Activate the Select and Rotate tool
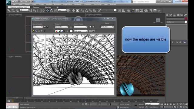The height and width of the screenshot is (109, 194). point(52,11)
